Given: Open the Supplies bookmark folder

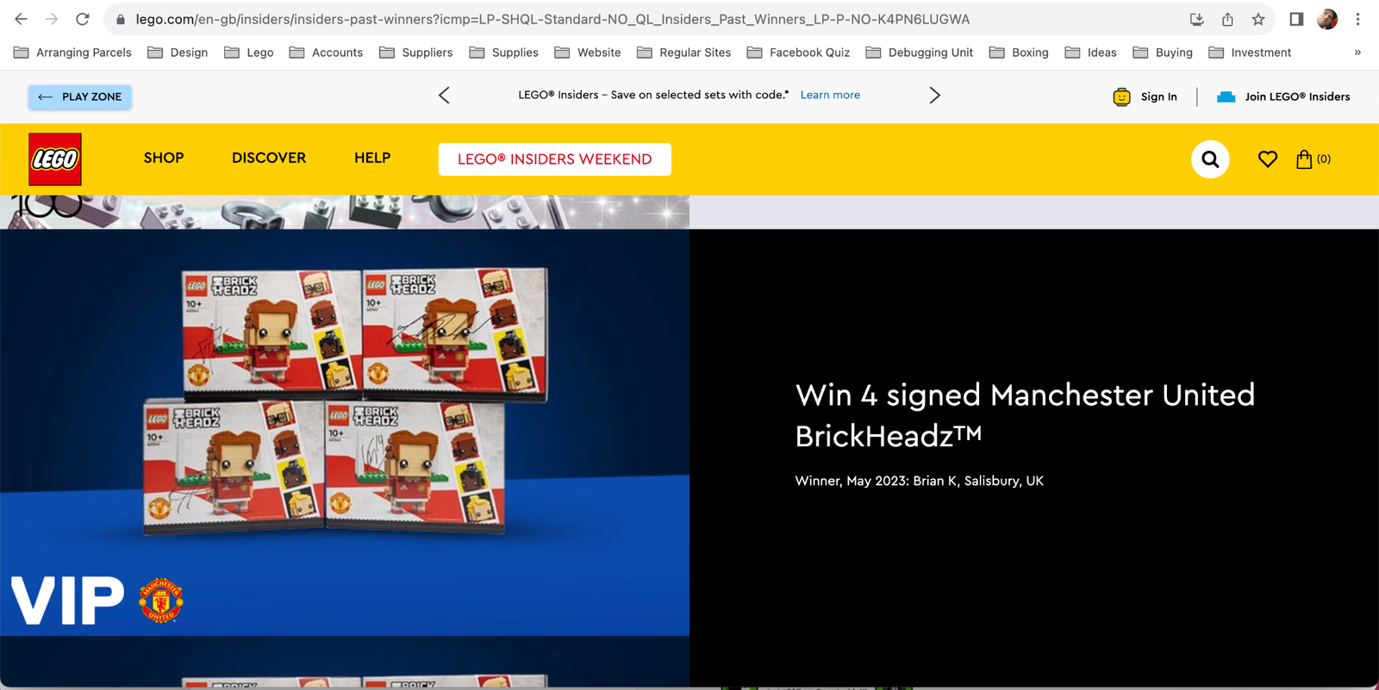Looking at the screenshot, I should pyautogui.click(x=504, y=53).
